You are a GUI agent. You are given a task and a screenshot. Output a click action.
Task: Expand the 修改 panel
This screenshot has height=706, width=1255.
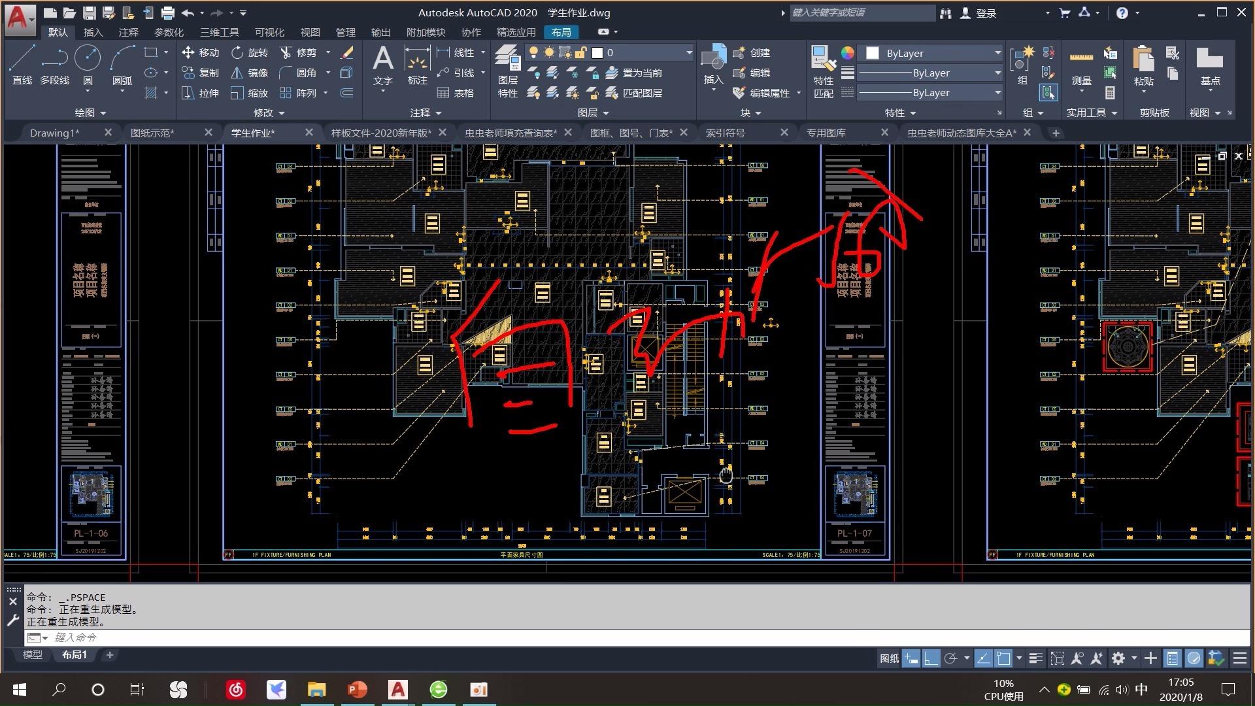tap(269, 112)
